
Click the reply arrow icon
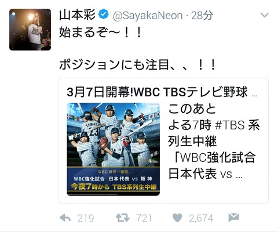coord(65,218)
